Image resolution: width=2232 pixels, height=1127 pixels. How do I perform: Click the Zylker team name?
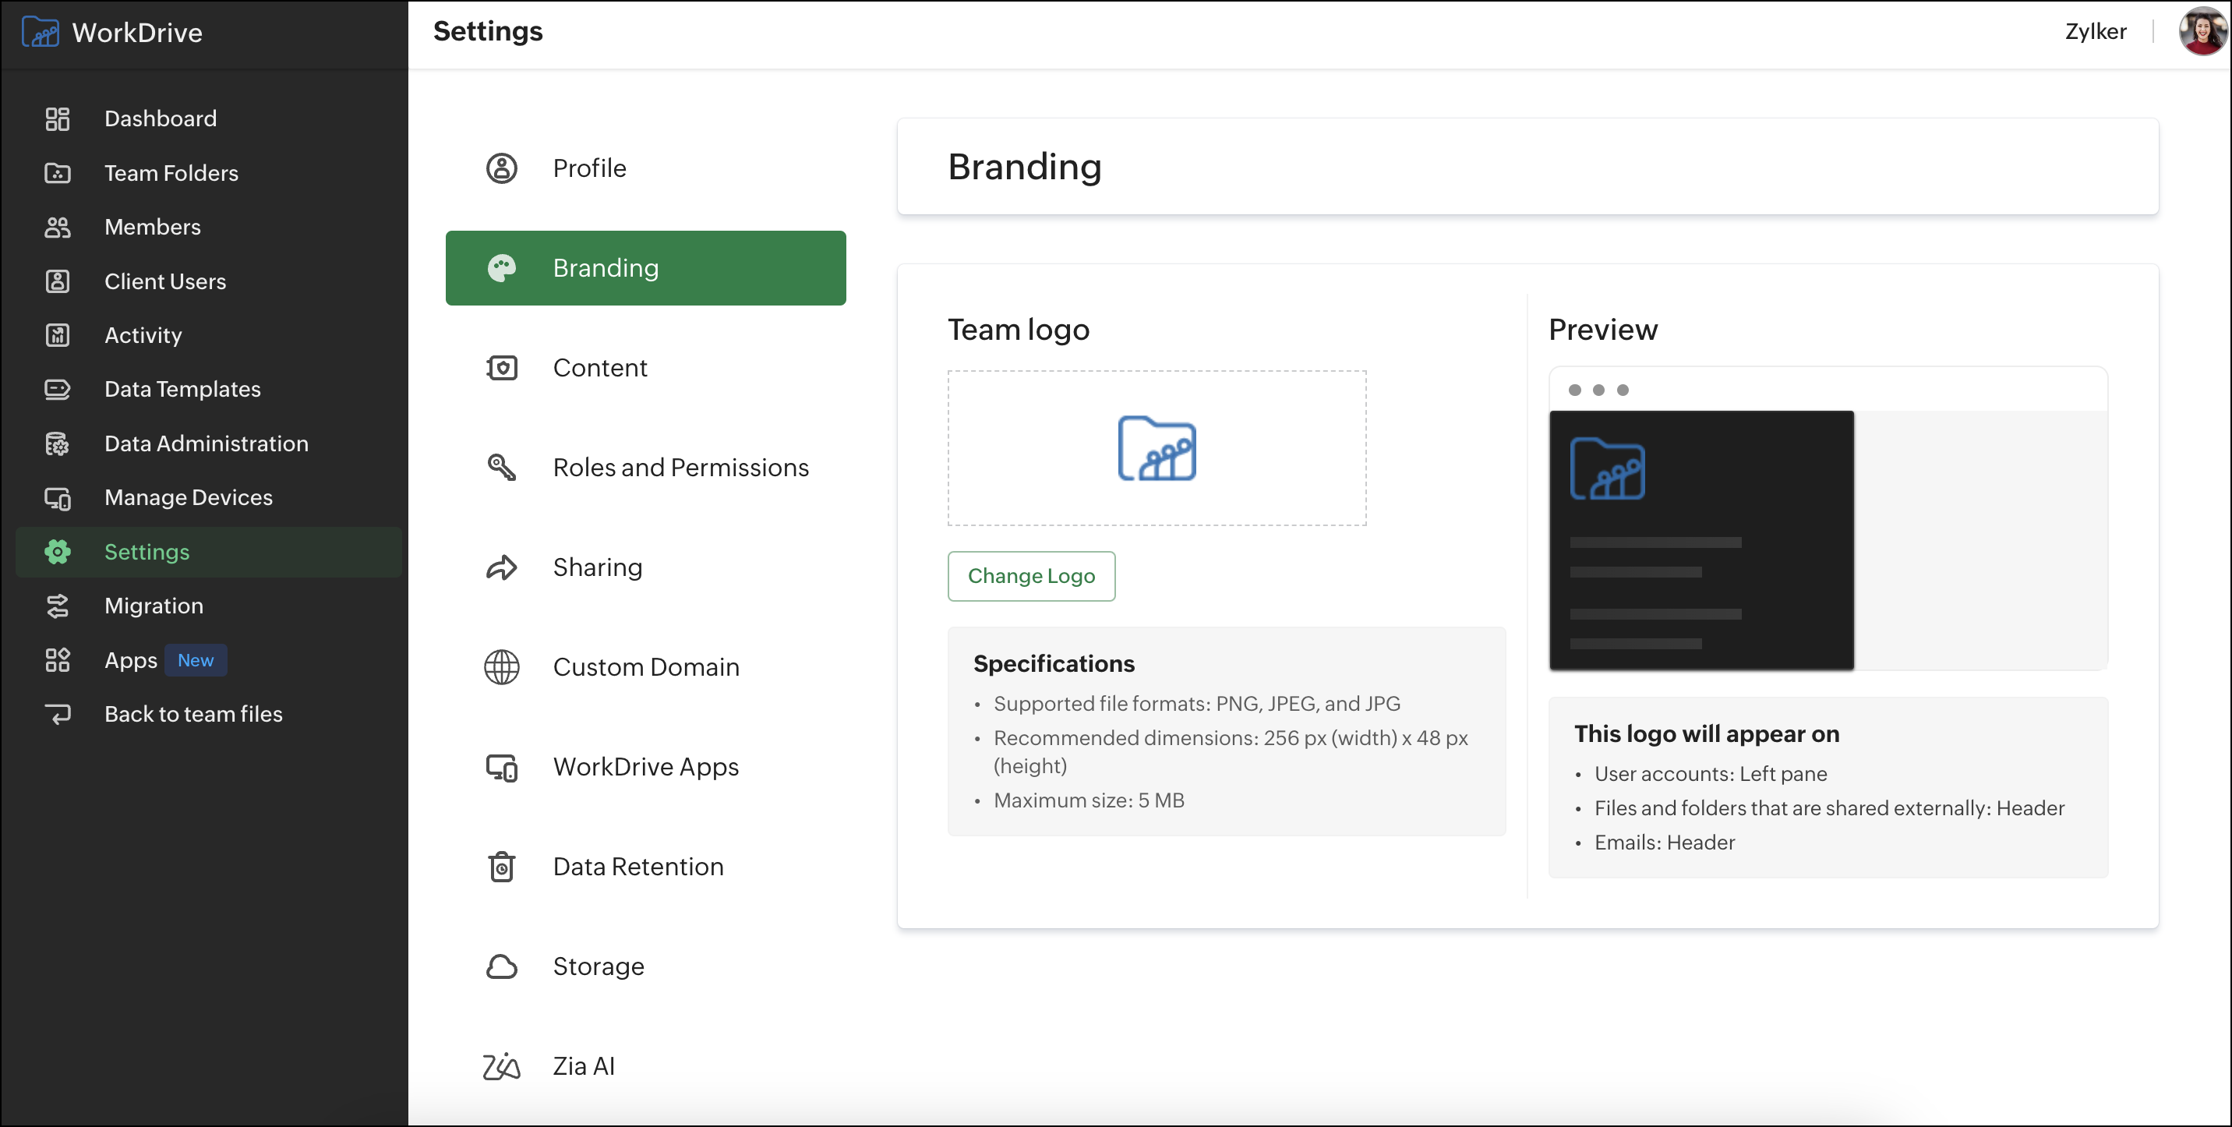(2095, 31)
